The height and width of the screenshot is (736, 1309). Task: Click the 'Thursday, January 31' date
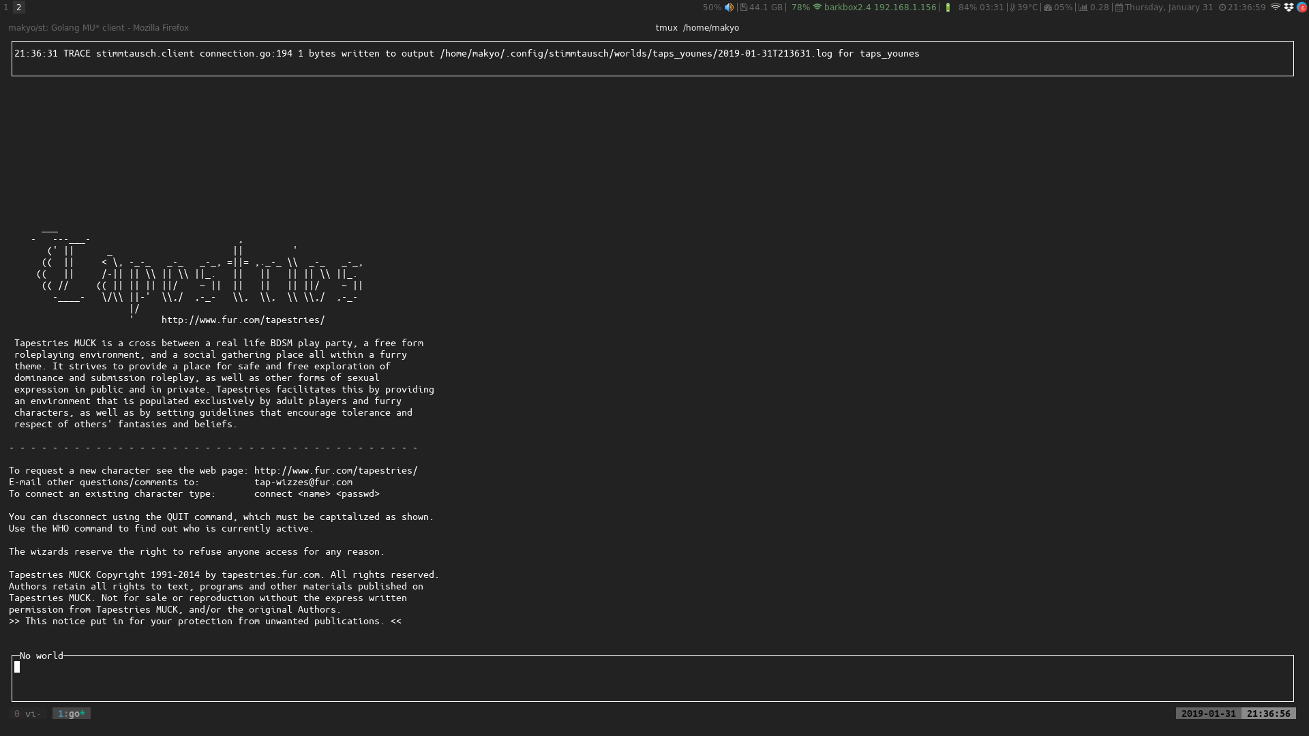coord(1169,7)
